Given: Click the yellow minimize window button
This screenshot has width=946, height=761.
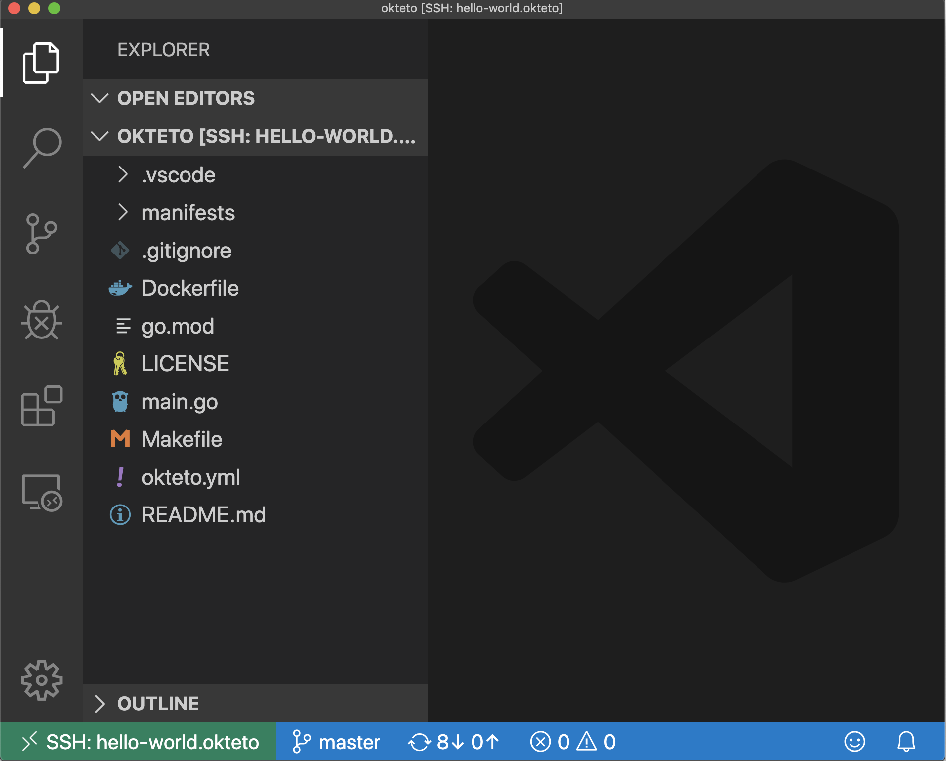Looking at the screenshot, I should coord(34,8).
